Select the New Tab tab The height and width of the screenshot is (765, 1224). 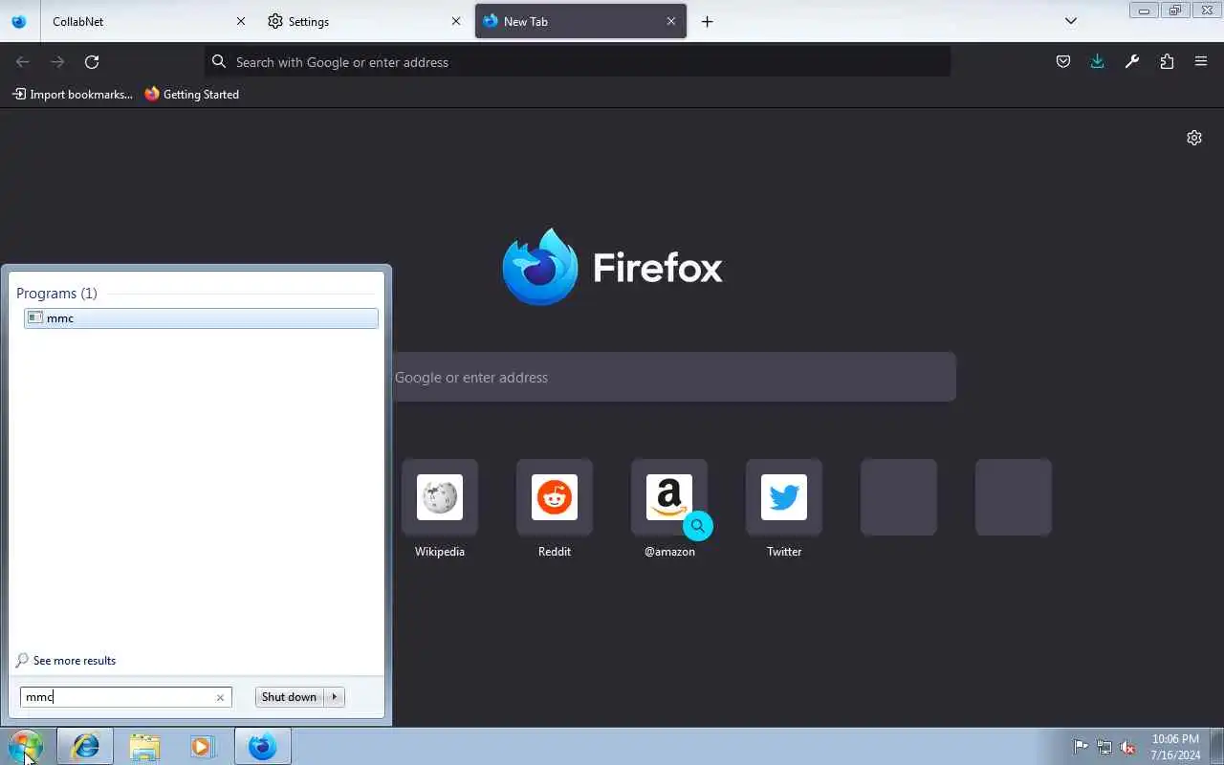tap(580, 21)
